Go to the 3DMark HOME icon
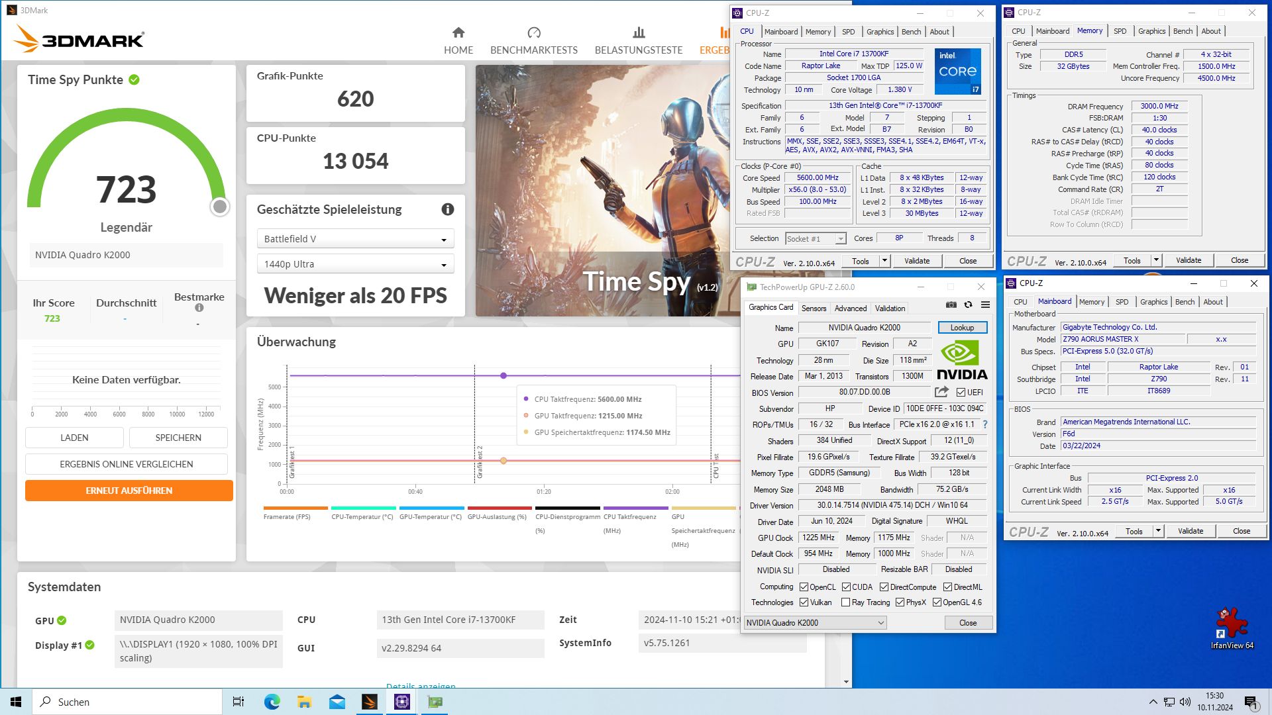The width and height of the screenshot is (1272, 715). coord(458,32)
